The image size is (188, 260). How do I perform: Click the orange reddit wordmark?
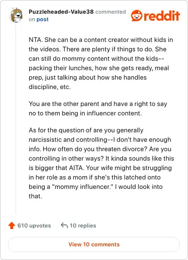click(162, 16)
